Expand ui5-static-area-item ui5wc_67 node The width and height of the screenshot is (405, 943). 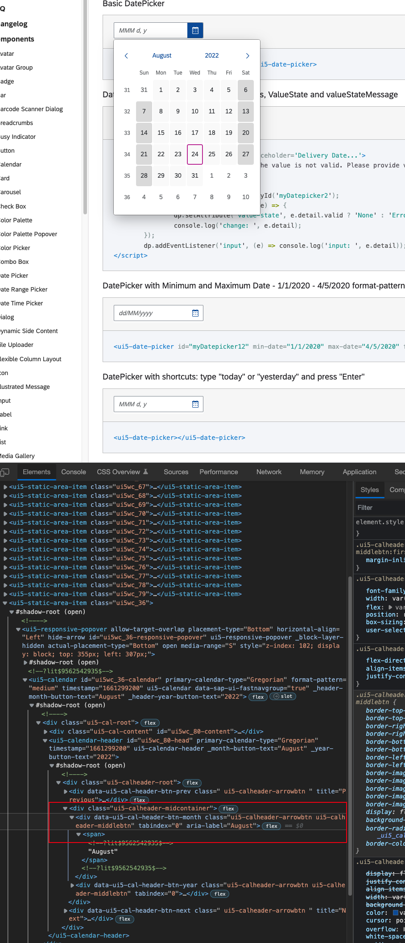(x=5, y=487)
